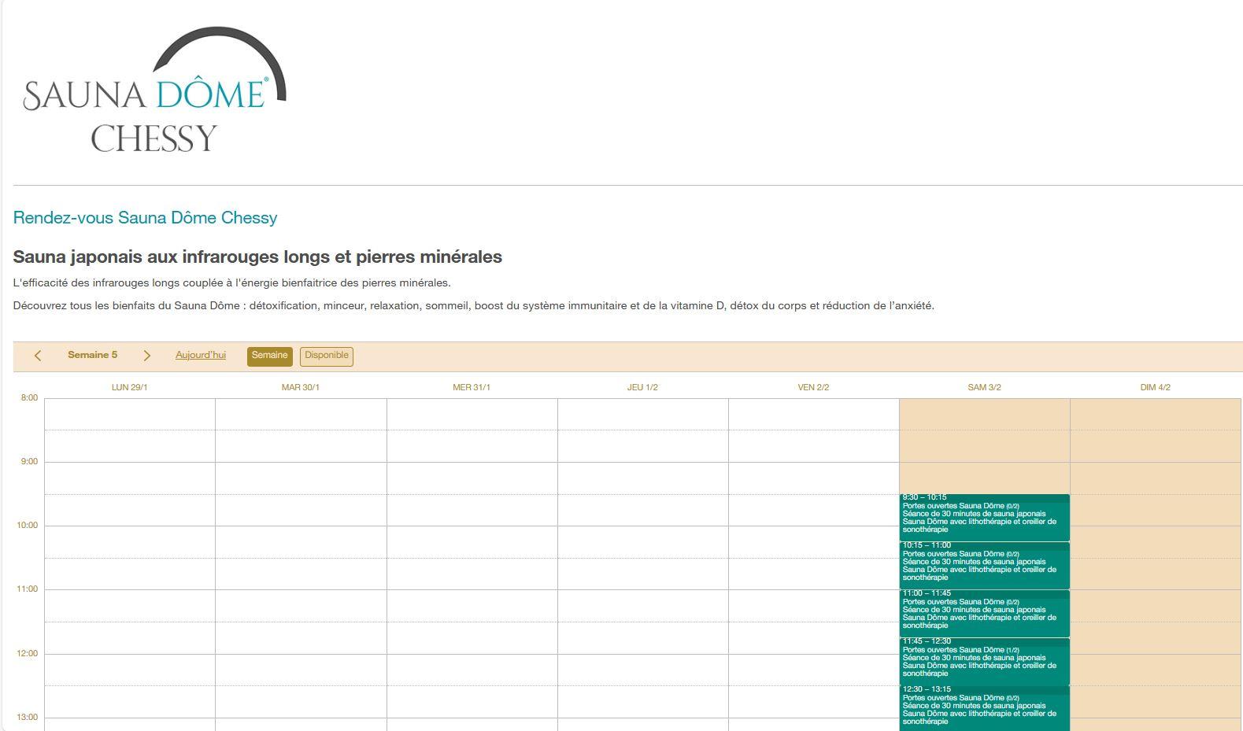Click the Sauna japonais aux infrarouges longs heading
The height and width of the screenshot is (731, 1243).
point(257,257)
